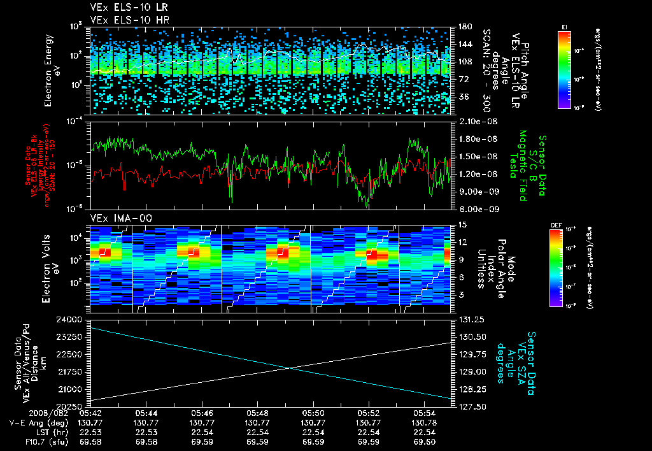Click the 20250 altitude tick label
The image size is (652, 451).
pos(69,406)
